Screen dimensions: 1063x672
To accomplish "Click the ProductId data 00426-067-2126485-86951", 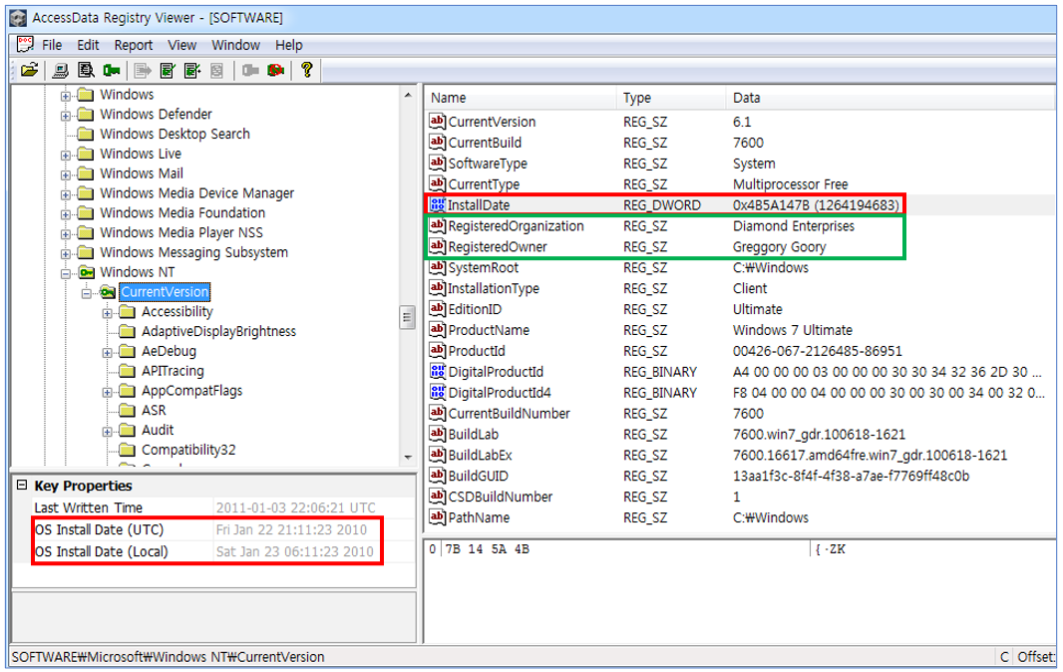I will tap(817, 351).
